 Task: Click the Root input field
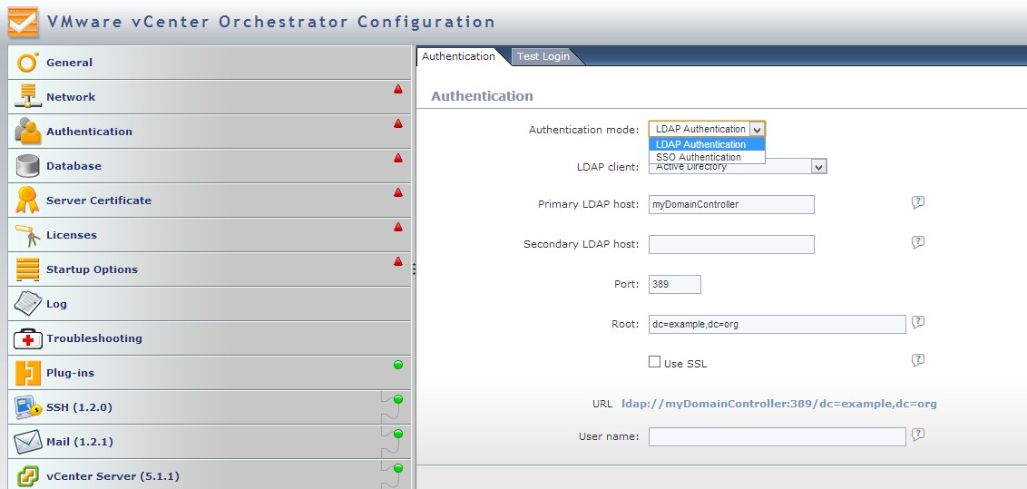(x=777, y=324)
